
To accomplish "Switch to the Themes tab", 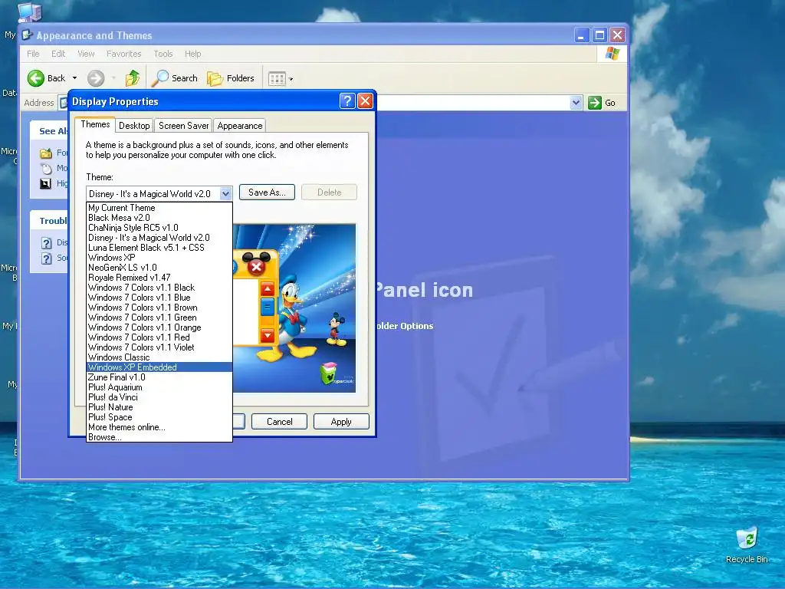I will point(95,124).
